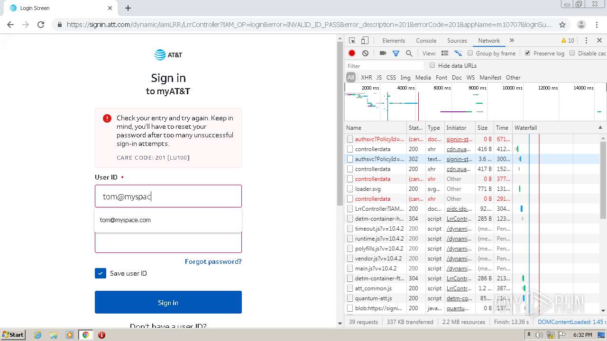The height and width of the screenshot is (341, 607).
Task: Click the red stop icon in taskbar
Action: (101, 335)
